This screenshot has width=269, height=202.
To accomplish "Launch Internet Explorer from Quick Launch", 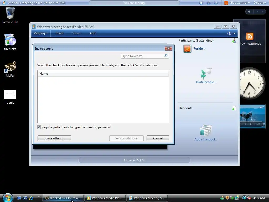I will tap(31, 198).
